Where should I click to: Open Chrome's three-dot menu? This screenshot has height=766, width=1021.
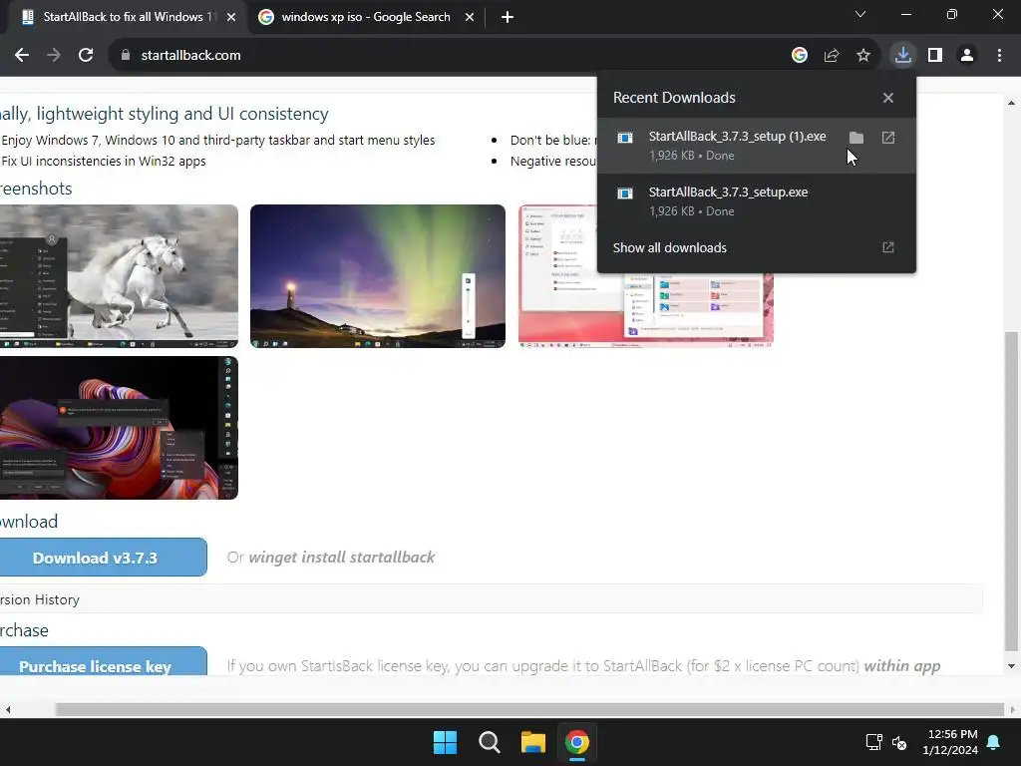pyautogui.click(x=999, y=56)
